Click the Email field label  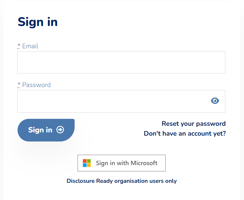point(30,46)
